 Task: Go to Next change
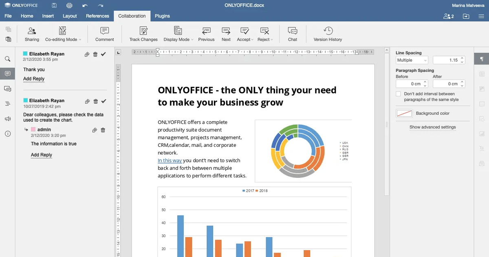[x=226, y=34]
